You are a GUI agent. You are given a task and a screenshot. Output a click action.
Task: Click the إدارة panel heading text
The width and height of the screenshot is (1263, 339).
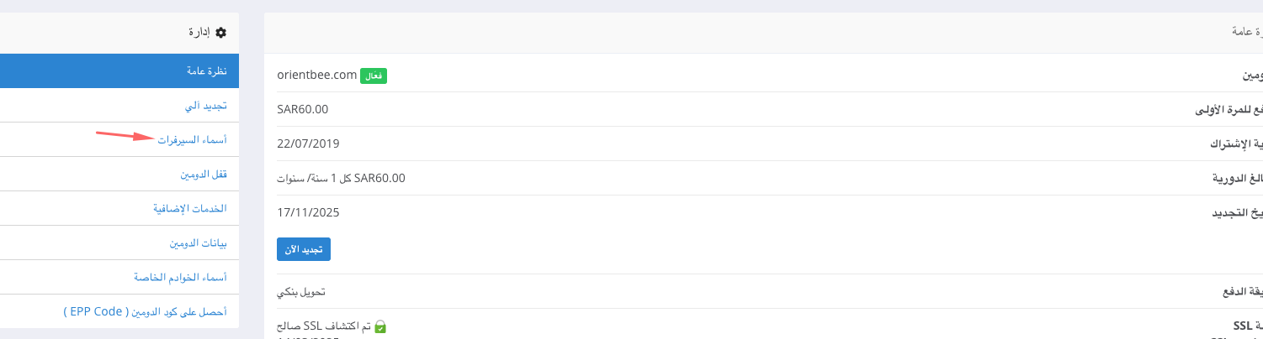point(199,33)
